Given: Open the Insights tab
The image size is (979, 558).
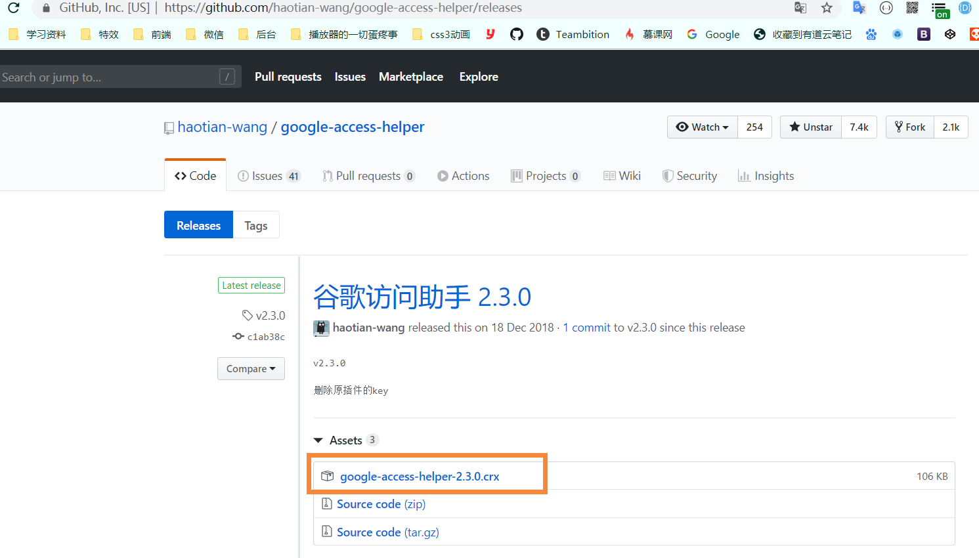Looking at the screenshot, I should click(x=766, y=176).
